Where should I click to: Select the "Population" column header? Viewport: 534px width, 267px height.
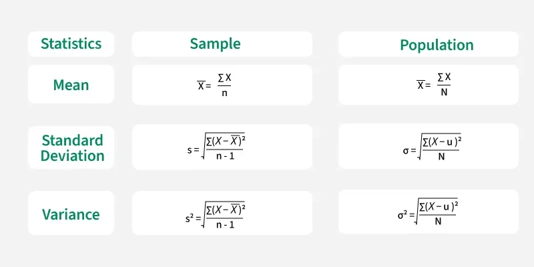pos(437,45)
